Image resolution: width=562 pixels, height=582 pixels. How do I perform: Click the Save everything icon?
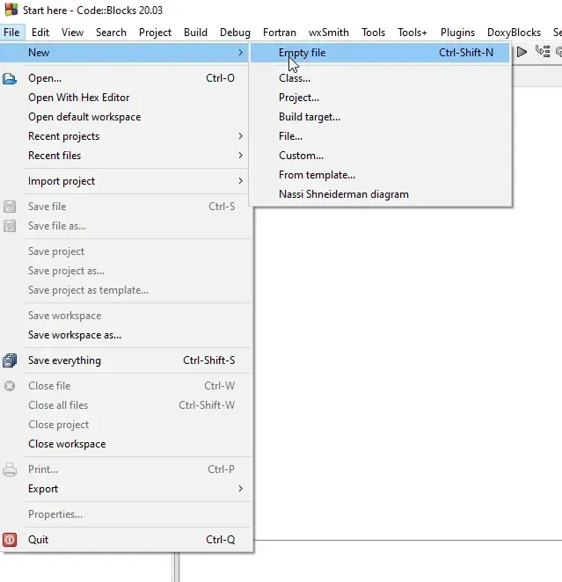pyautogui.click(x=10, y=360)
